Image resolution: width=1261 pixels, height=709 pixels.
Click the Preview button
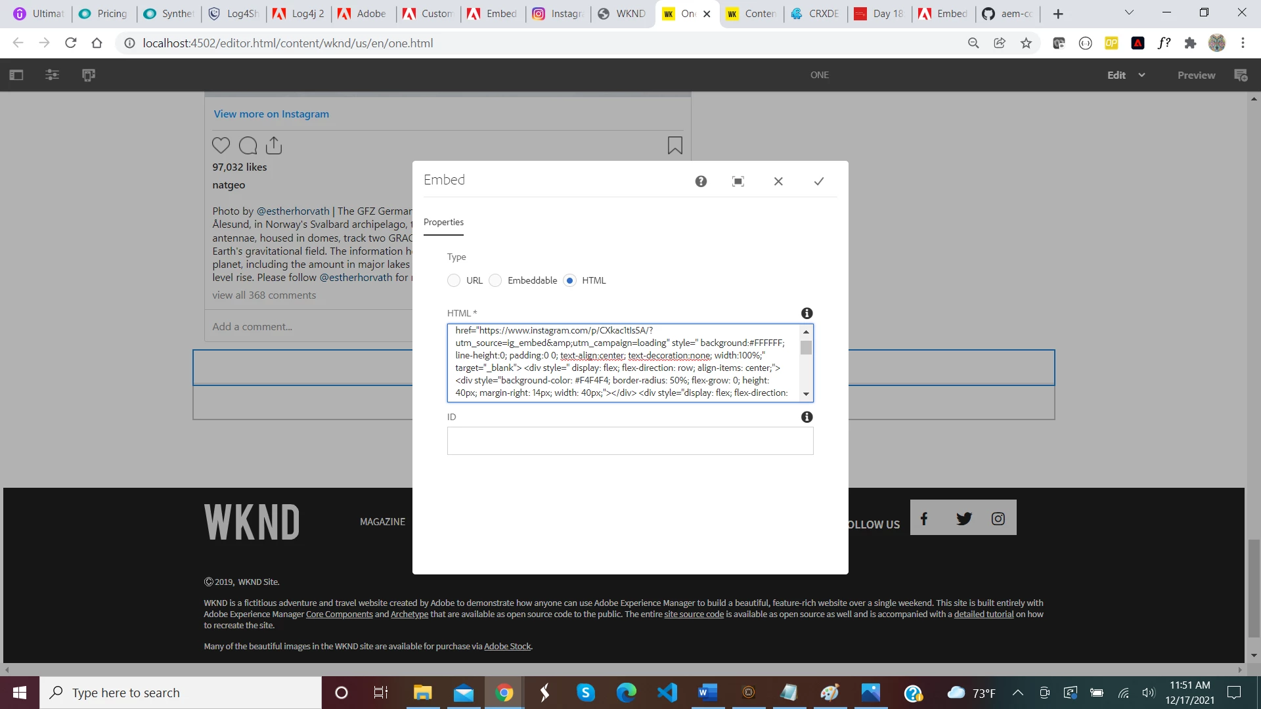(x=1196, y=75)
